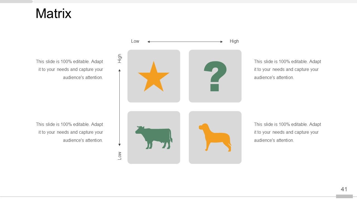The image size is (357, 201).
Task: Select the lower-right description text block
Action: pyautogui.click(x=288, y=132)
